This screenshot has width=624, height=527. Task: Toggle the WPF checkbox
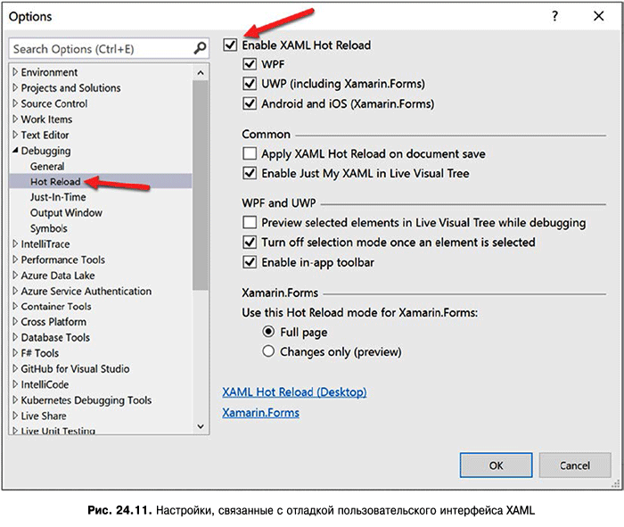point(250,64)
